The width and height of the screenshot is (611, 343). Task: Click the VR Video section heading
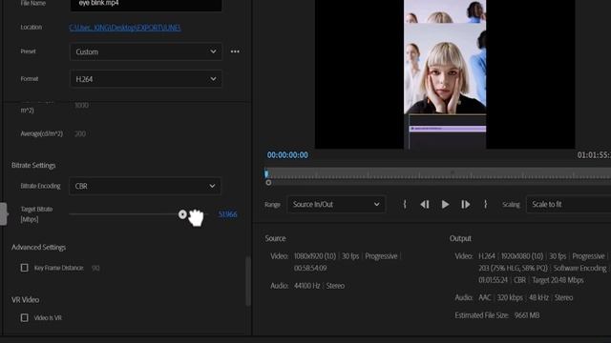26,300
